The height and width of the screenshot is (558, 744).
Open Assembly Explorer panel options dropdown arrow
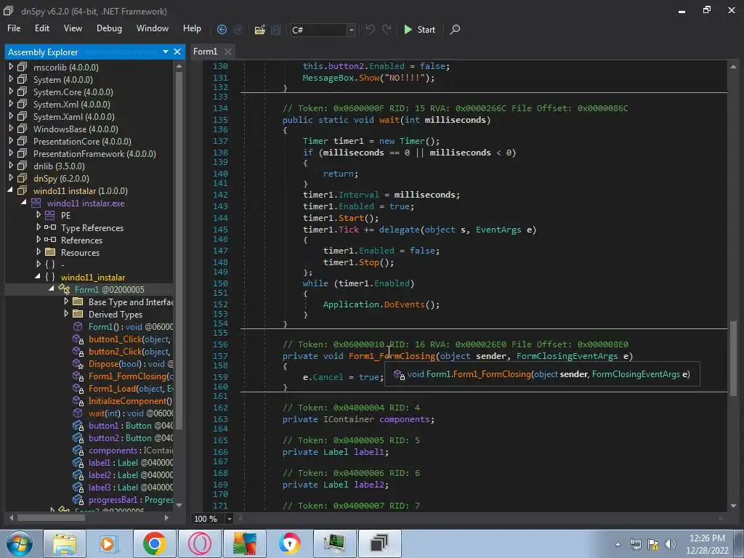[166, 52]
